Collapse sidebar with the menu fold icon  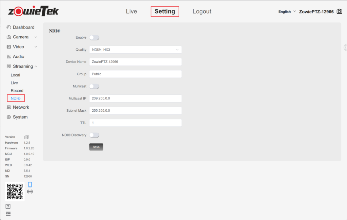click(8, 214)
